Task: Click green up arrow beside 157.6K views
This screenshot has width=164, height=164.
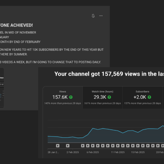Action: pyautogui.click(x=71, y=97)
